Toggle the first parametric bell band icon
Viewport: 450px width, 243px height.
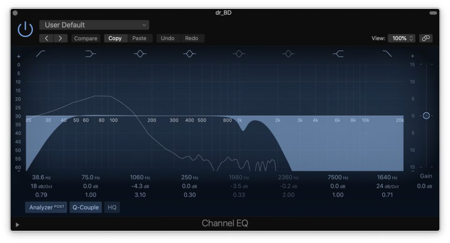[x=140, y=54]
